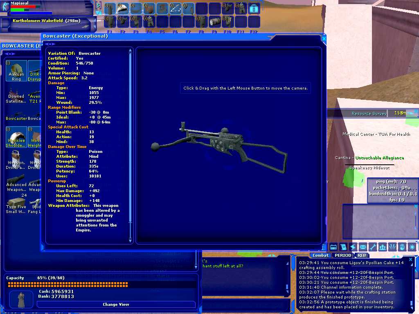Viewport: 419px width, 314px height.
Task: Use the white streak item in sixth top slot
Action: (175, 8)
